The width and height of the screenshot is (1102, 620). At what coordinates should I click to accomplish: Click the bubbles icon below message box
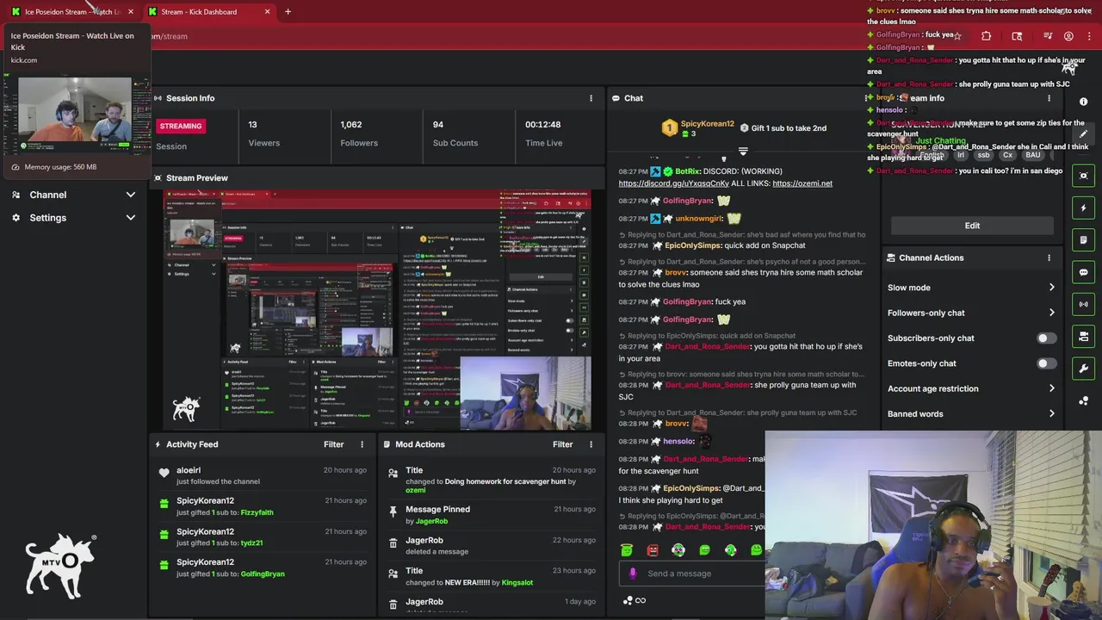pyautogui.click(x=628, y=600)
